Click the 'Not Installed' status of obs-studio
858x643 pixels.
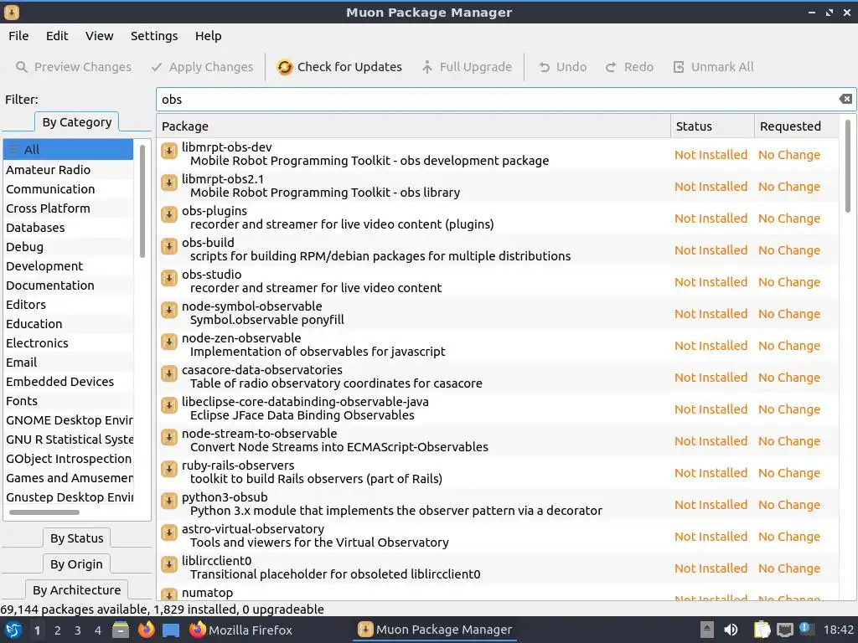(x=711, y=282)
